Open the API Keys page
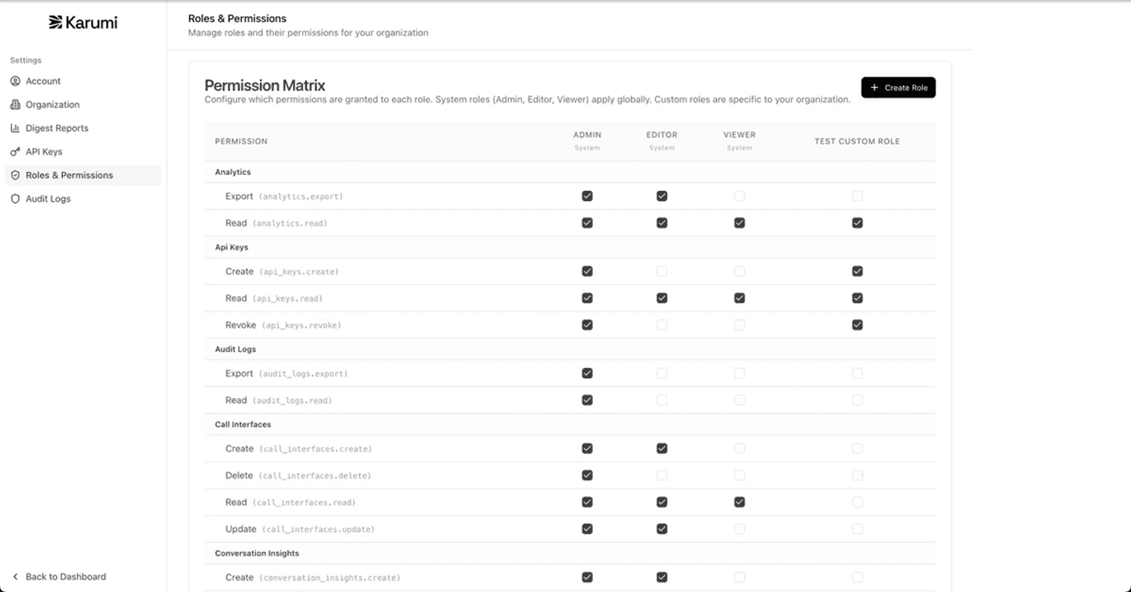 click(x=82, y=152)
